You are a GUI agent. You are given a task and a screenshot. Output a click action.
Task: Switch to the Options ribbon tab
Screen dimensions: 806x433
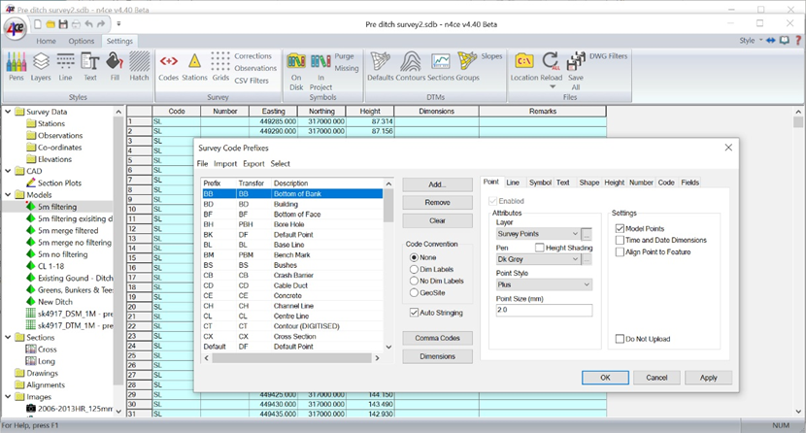tap(82, 41)
